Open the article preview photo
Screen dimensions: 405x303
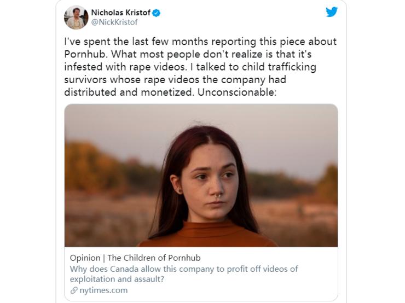(x=201, y=175)
